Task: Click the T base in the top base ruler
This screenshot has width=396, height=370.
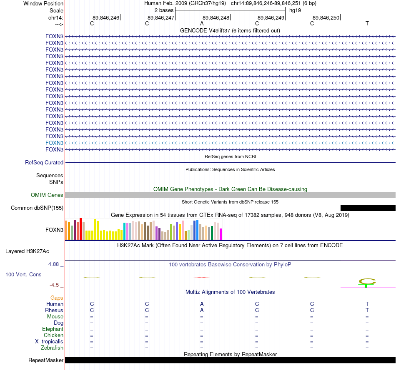Action: point(367,23)
